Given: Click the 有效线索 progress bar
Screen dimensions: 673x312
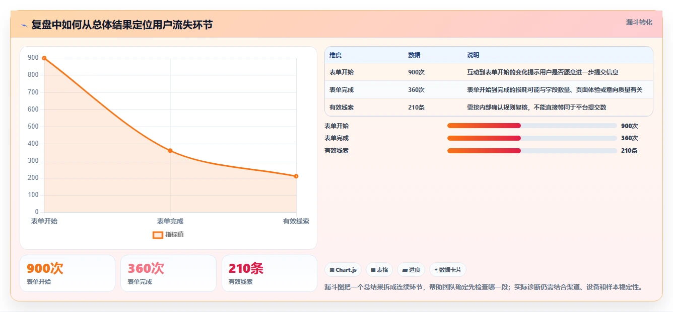Looking at the screenshot, I should pos(532,151).
